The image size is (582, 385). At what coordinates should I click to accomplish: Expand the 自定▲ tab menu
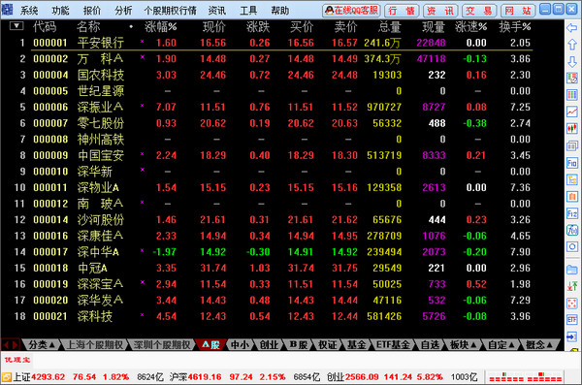[x=501, y=345]
